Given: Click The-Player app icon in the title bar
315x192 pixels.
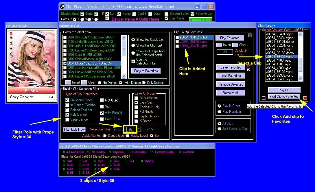Looking at the screenshot, I should pos(62,7).
